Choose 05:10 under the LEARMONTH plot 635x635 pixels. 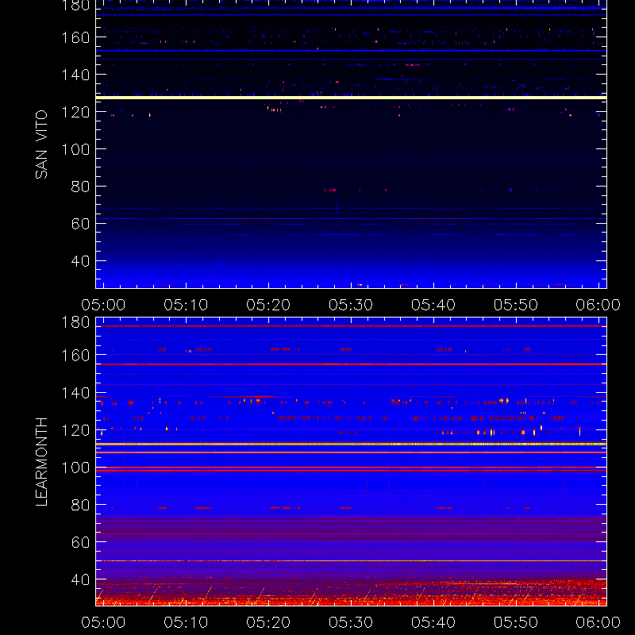tap(186, 622)
